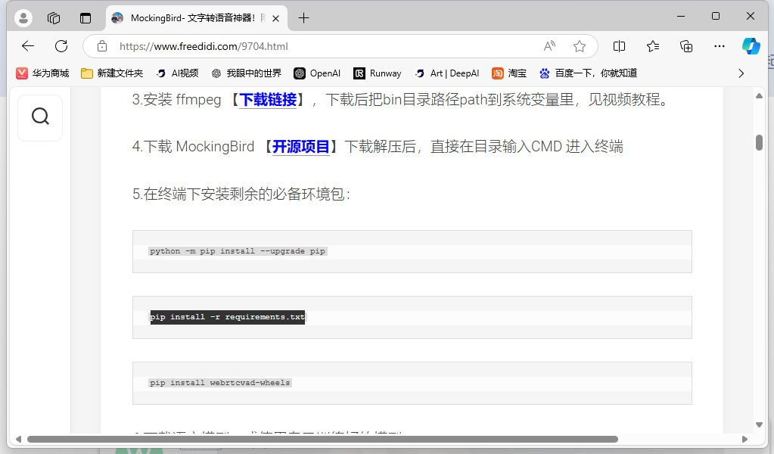This screenshot has height=454, width=774.
Task: Open the Copilot sidebar icon
Action: point(751,46)
